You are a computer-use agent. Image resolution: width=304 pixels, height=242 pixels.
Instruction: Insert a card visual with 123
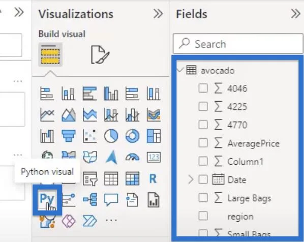coord(154,157)
